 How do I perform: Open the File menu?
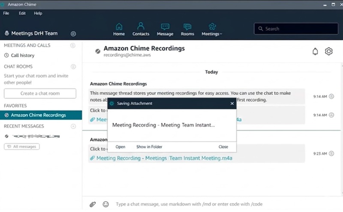[x=6, y=13]
